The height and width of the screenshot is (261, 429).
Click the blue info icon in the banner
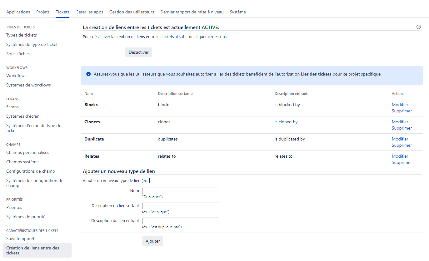coord(88,74)
